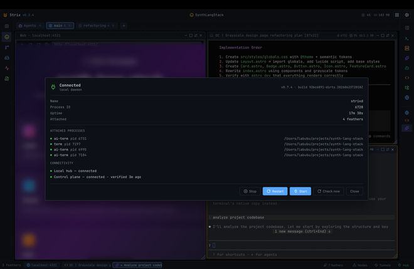The width and height of the screenshot is (414, 269).
Task: Click the panel layout icon atop right sidebar
Action: click(407, 28)
